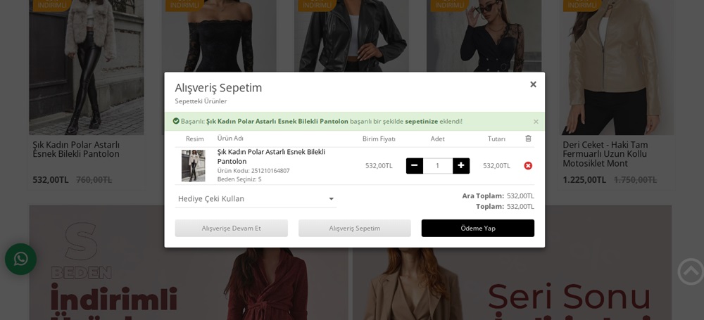Decrease quantity with the minus button
This screenshot has width=704, height=320.
click(x=415, y=166)
